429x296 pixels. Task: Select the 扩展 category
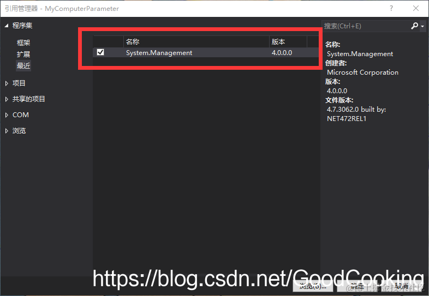(23, 54)
